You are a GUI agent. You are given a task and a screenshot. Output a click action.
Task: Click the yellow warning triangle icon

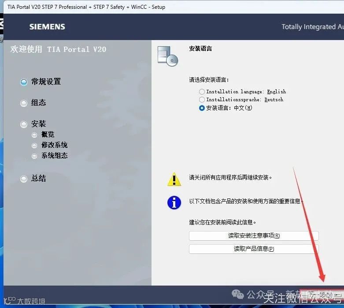coord(174,179)
